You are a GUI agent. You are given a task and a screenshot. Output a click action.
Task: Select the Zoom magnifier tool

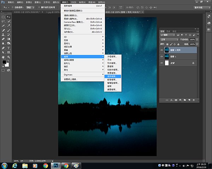coord(8,57)
